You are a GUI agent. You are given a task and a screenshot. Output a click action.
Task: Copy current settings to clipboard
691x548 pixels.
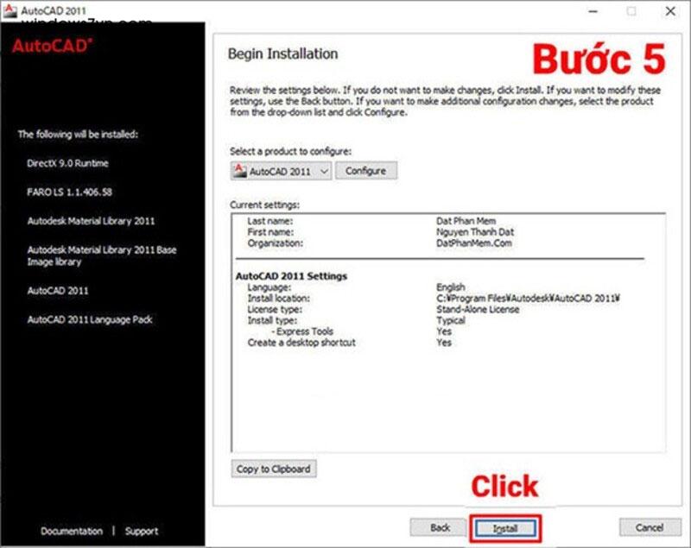pos(274,469)
